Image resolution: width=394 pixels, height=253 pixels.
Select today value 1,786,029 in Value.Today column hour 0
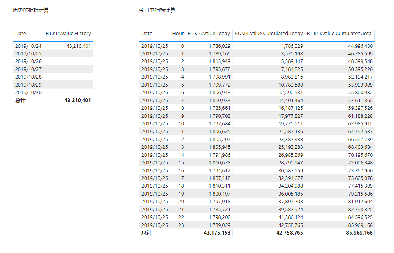point(220,46)
